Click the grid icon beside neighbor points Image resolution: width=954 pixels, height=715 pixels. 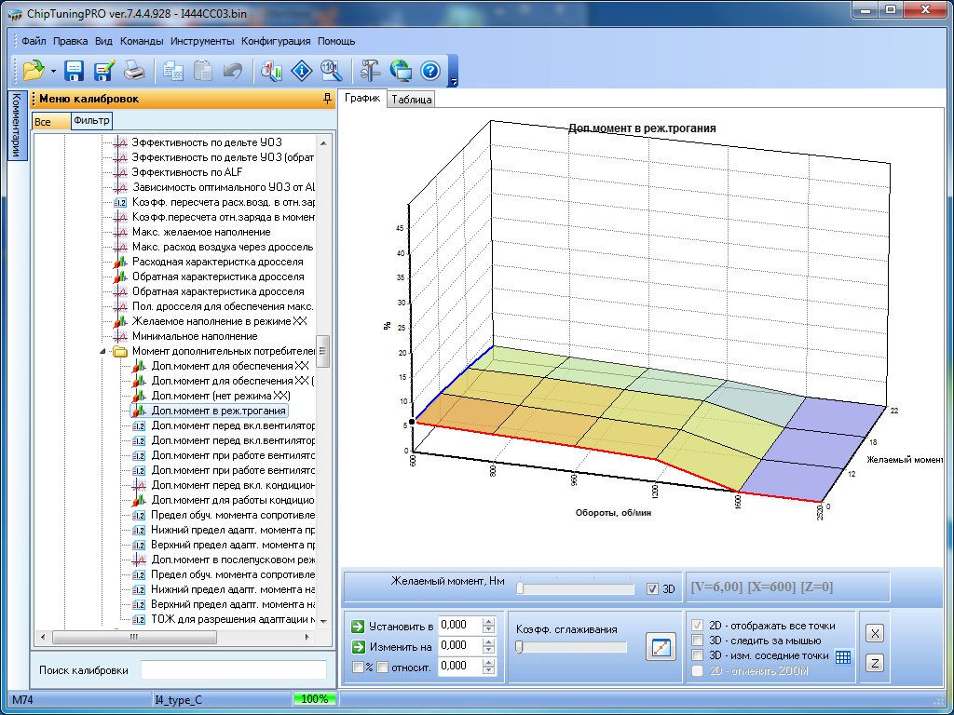click(843, 656)
